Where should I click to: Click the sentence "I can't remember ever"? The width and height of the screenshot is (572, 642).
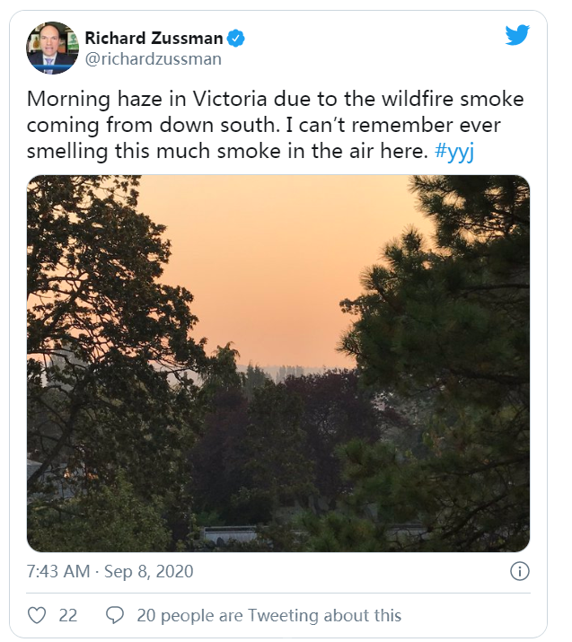(400, 125)
